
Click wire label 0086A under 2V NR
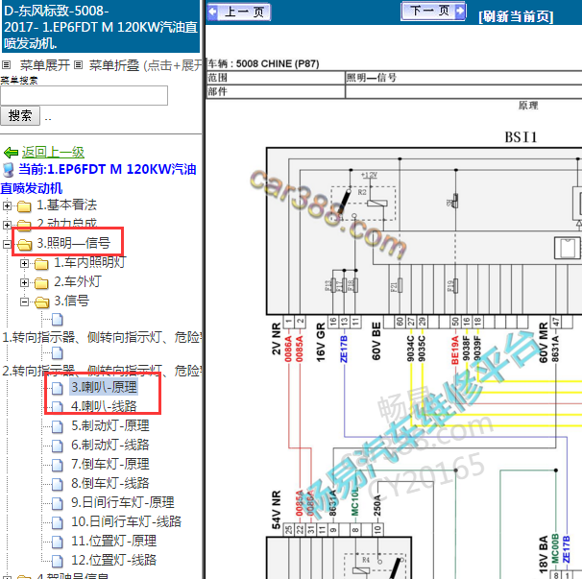(288, 349)
